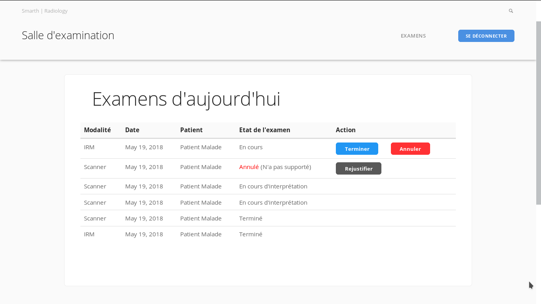Open the EXAMENS menu item
Image resolution: width=541 pixels, height=304 pixels.
413,36
